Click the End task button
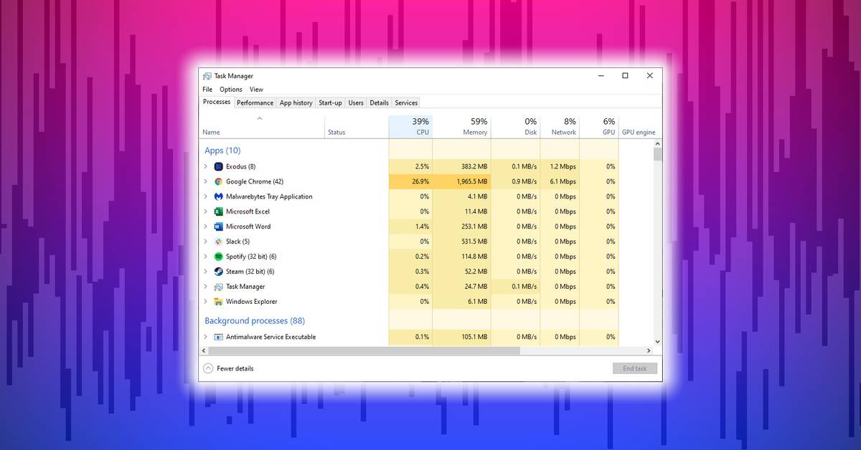This screenshot has width=861, height=450. [634, 368]
